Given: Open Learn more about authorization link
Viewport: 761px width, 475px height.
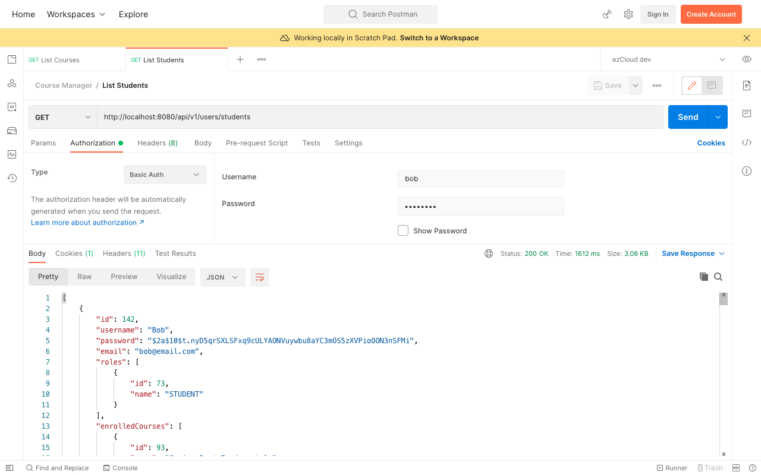Looking at the screenshot, I should pos(87,223).
